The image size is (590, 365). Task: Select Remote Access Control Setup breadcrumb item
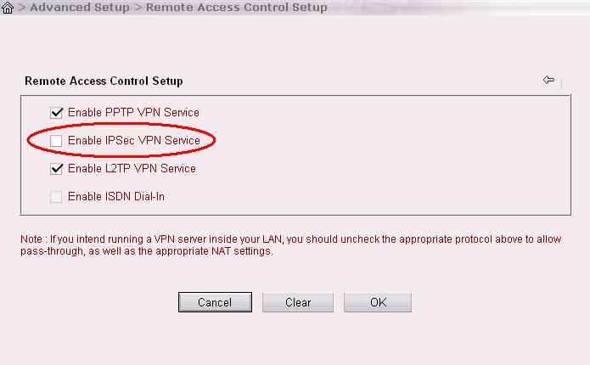pos(237,7)
